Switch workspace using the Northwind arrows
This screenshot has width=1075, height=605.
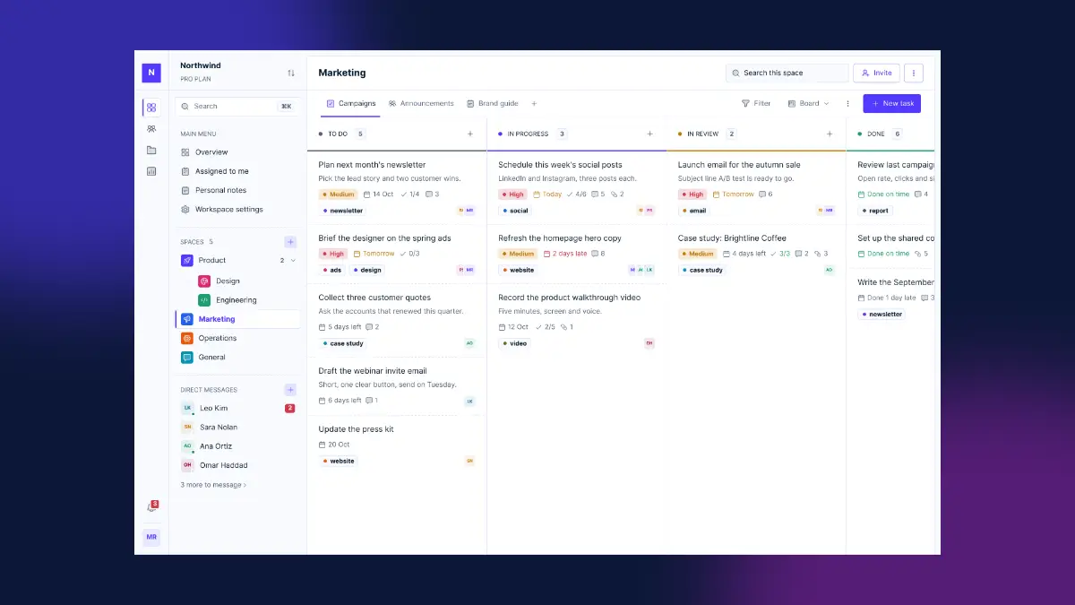(x=291, y=73)
